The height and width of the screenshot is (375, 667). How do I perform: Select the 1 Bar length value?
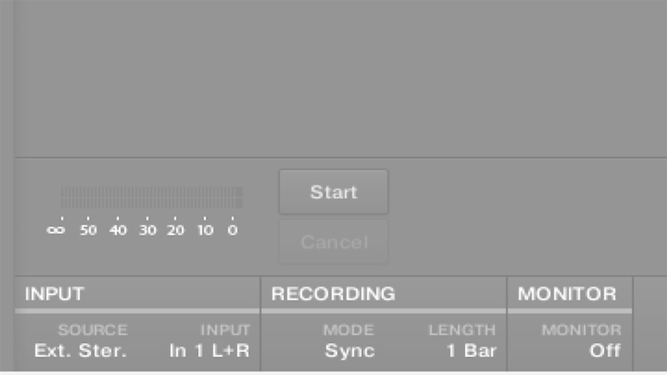tap(471, 351)
